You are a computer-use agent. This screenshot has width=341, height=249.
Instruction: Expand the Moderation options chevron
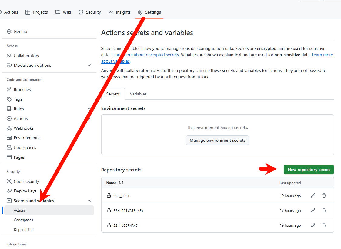coord(89,65)
